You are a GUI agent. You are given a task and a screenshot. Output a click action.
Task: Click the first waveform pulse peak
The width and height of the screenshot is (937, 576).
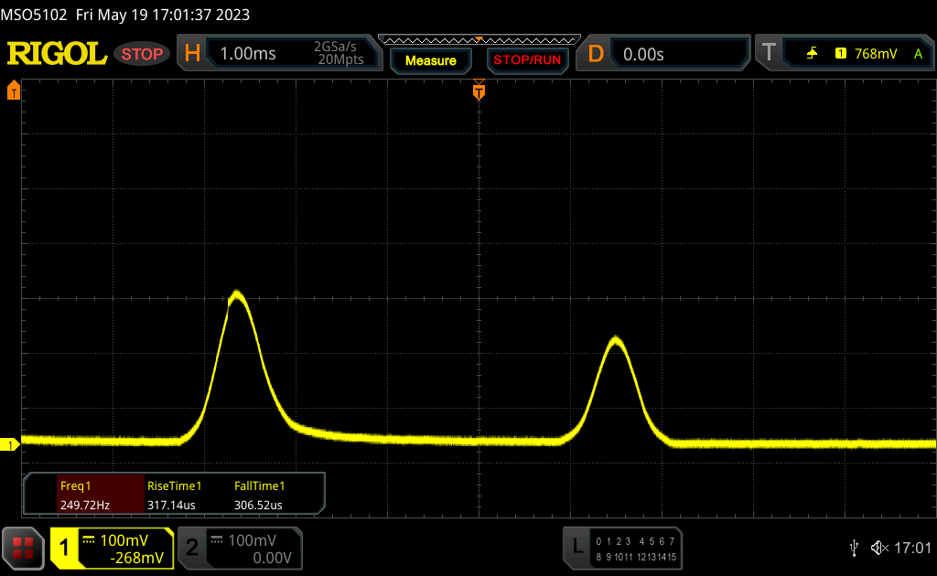click(x=237, y=293)
